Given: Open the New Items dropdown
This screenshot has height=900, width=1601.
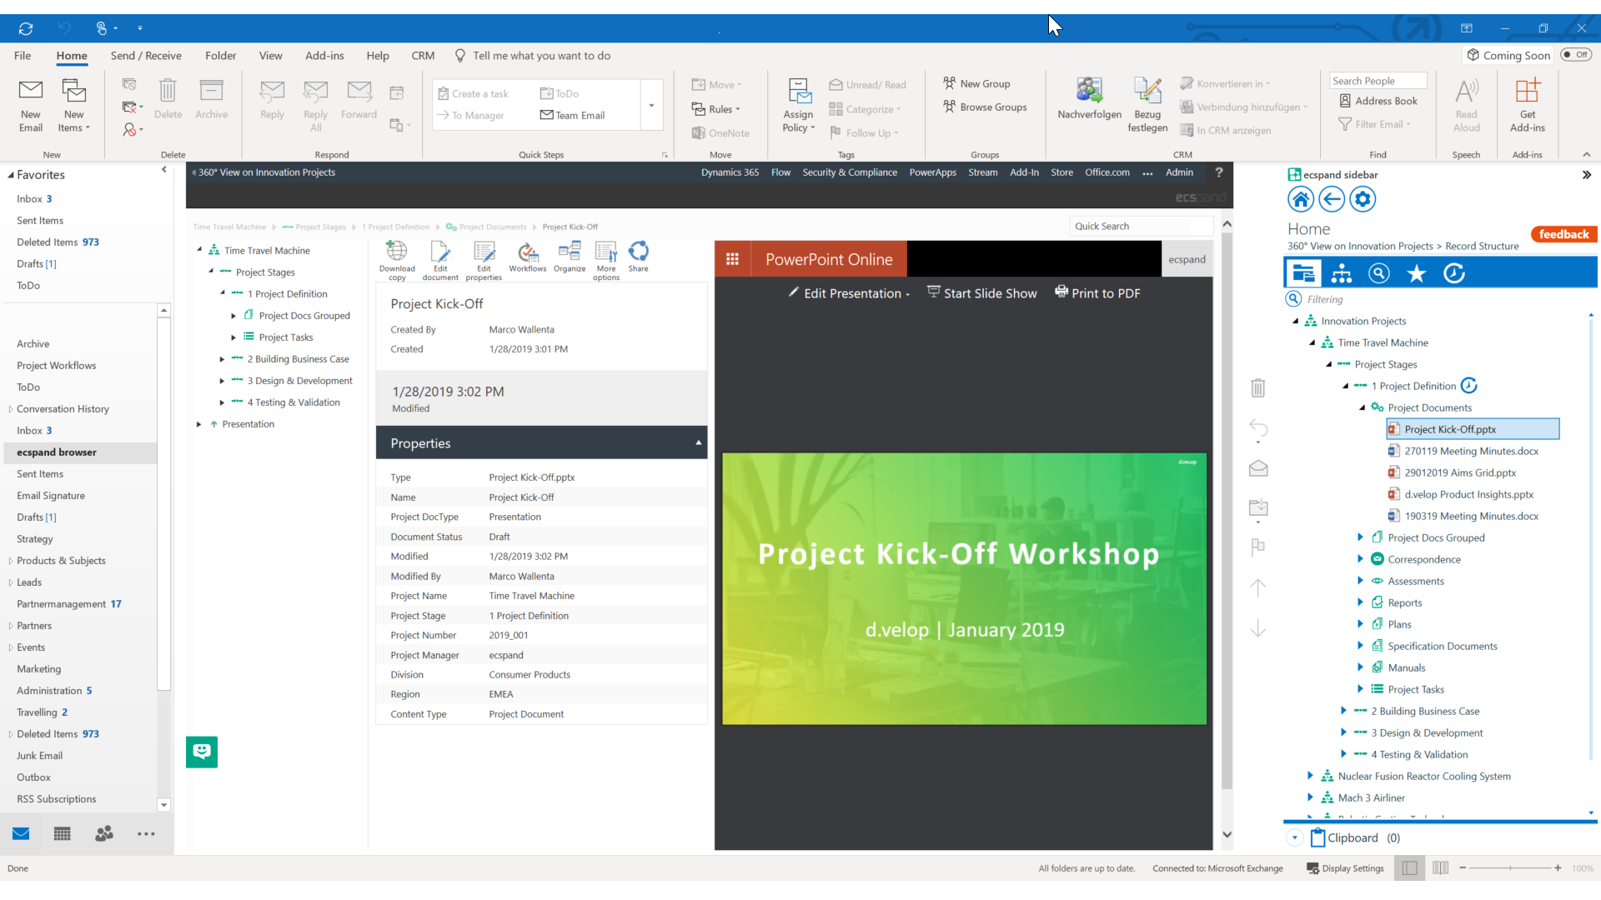Looking at the screenshot, I should (74, 105).
